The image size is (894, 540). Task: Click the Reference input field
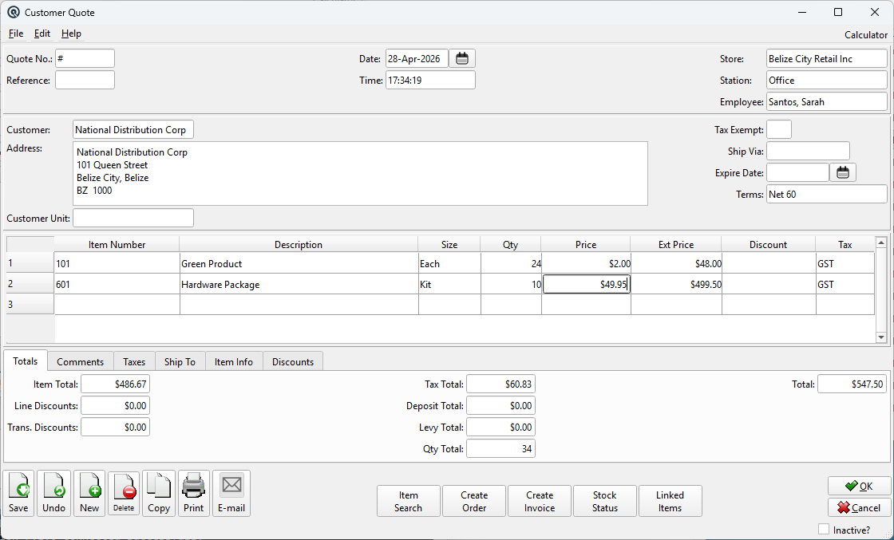pyautogui.click(x=85, y=81)
